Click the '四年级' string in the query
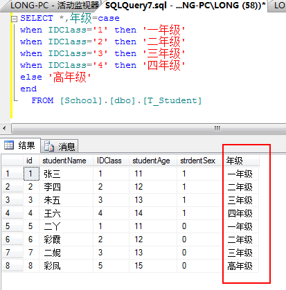 [163, 65]
